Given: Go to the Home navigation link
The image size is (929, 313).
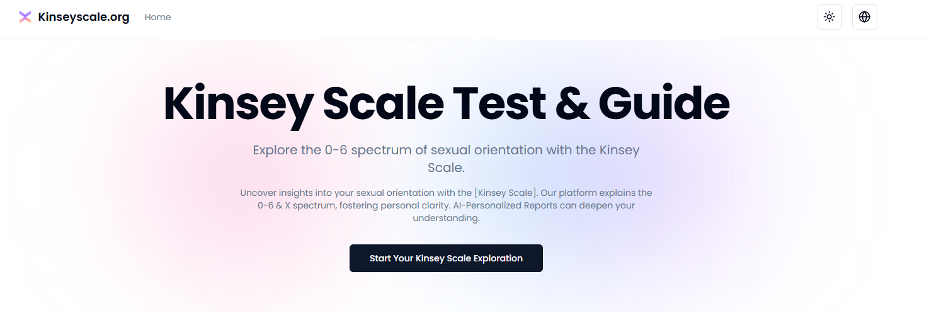Looking at the screenshot, I should 157,17.
